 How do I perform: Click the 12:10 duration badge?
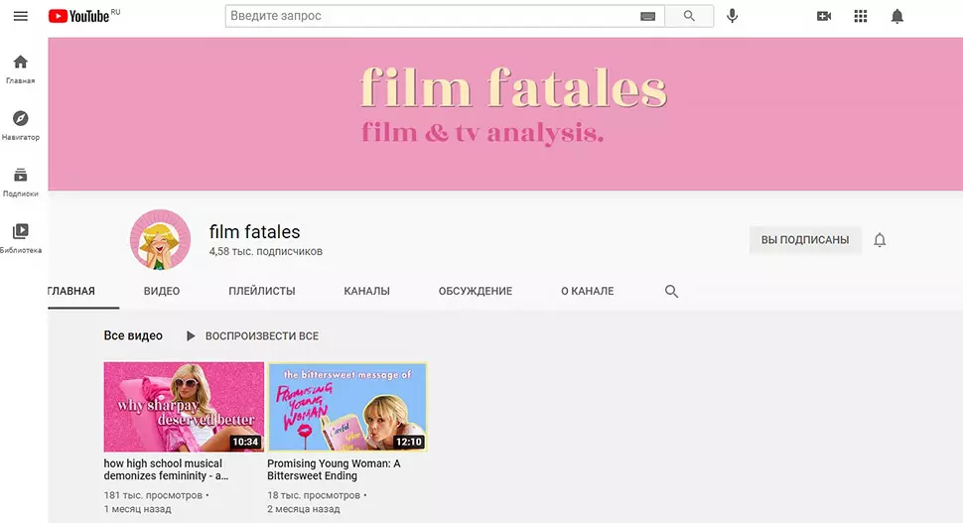[408, 442]
